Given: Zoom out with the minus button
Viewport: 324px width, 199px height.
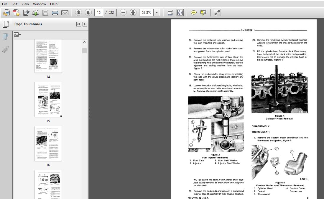Looking at the screenshot, I should coord(123,13).
